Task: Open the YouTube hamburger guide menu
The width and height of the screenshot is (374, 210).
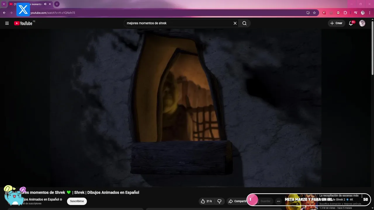Action: [x=7, y=23]
